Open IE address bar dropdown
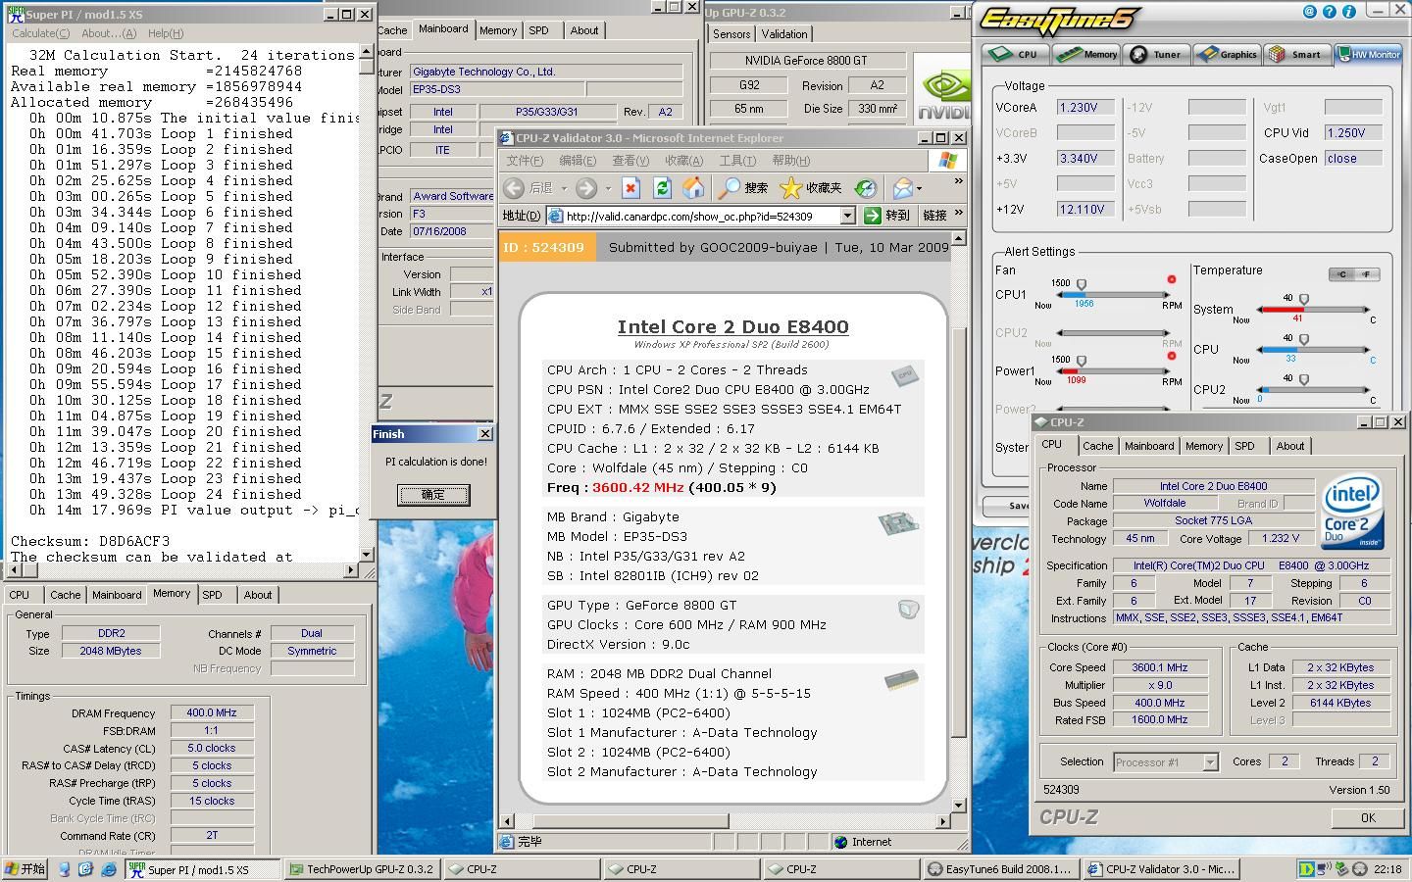Screen dimensions: 1412x882 847,216
